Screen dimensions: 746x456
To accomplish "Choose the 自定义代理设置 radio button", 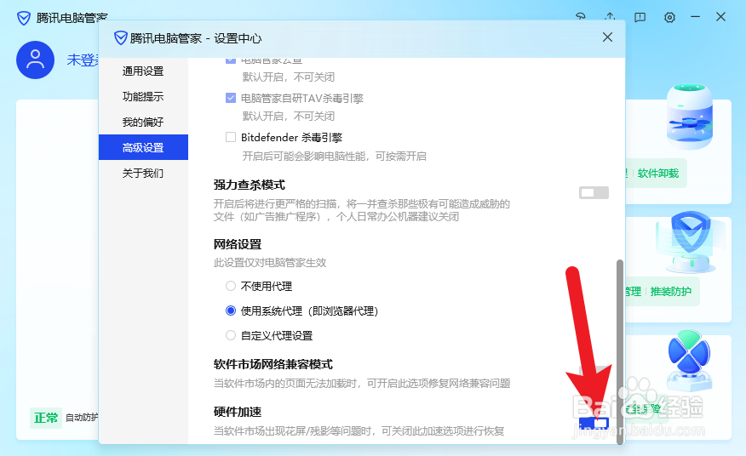I will click(231, 335).
